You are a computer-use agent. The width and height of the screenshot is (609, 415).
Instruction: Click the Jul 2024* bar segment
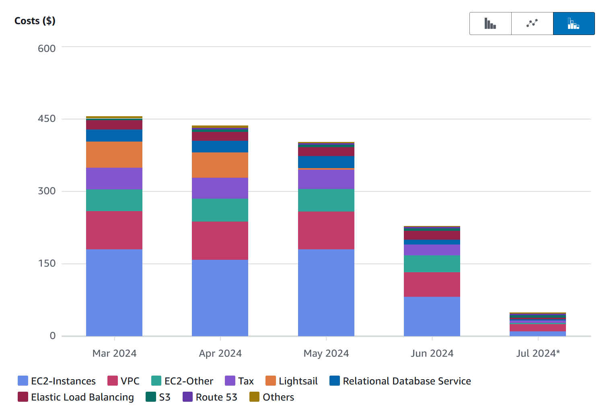tap(538, 324)
